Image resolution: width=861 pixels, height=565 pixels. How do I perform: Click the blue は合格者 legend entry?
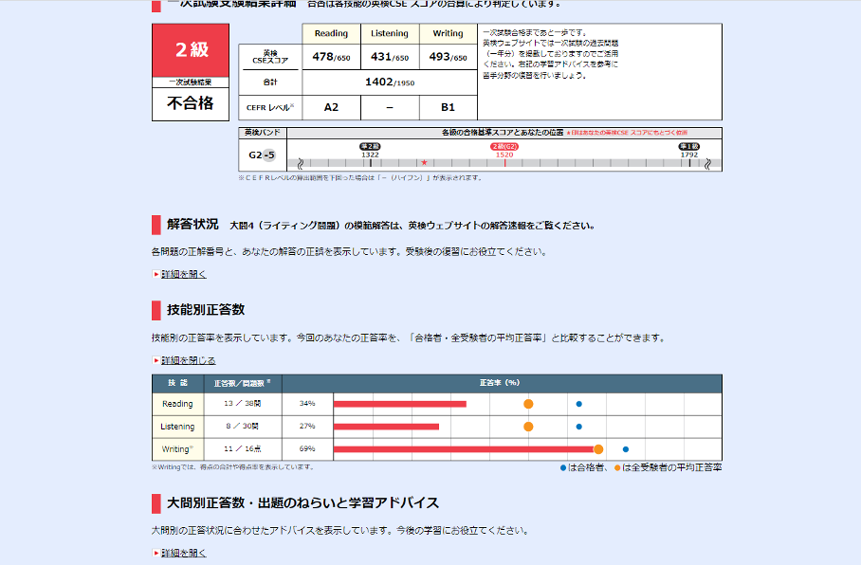582,467
